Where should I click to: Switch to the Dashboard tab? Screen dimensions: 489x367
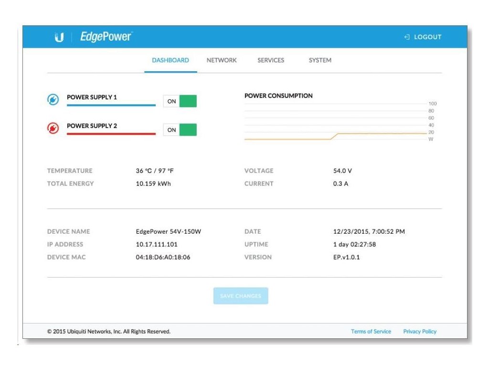coord(170,60)
